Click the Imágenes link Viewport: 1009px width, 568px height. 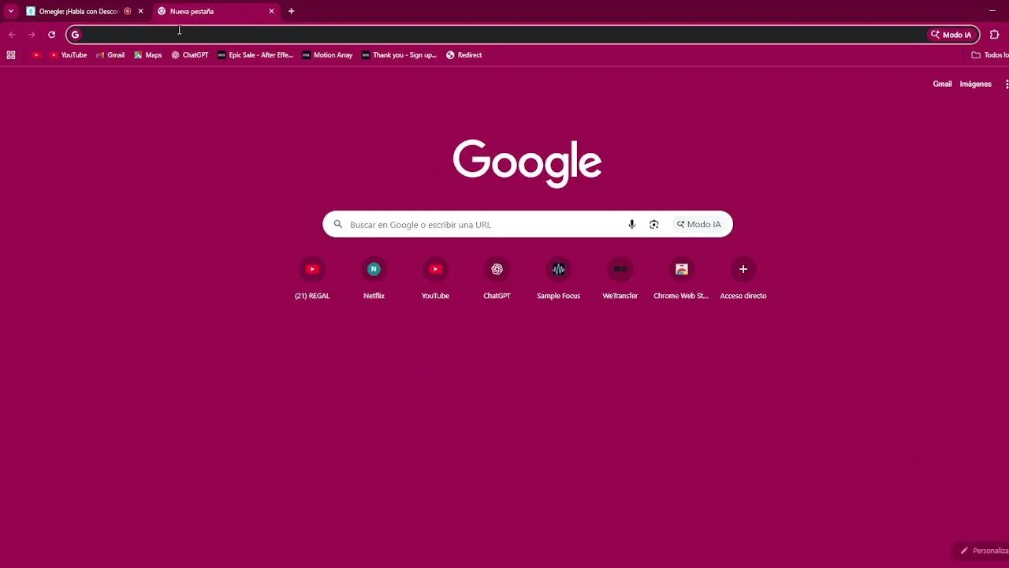tap(975, 84)
